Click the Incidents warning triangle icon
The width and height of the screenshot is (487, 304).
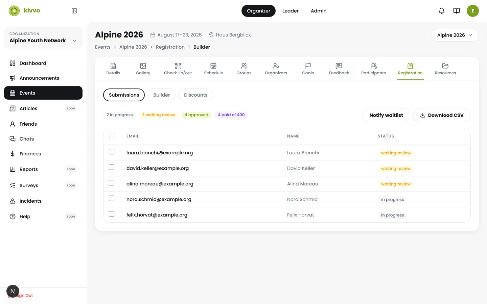click(x=13, y=201)
